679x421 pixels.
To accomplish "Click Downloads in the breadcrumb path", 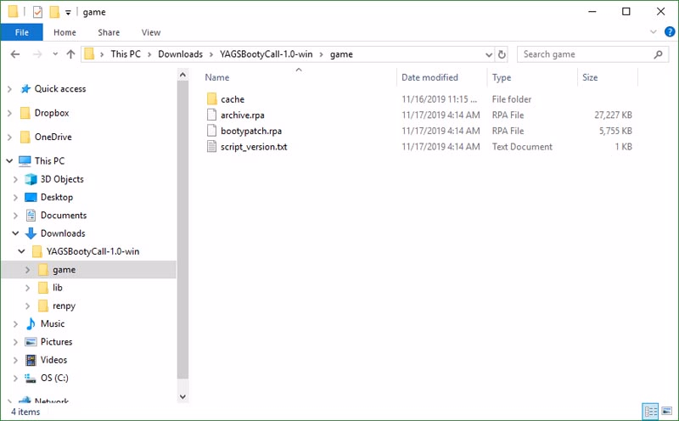I will pos(180,54).
